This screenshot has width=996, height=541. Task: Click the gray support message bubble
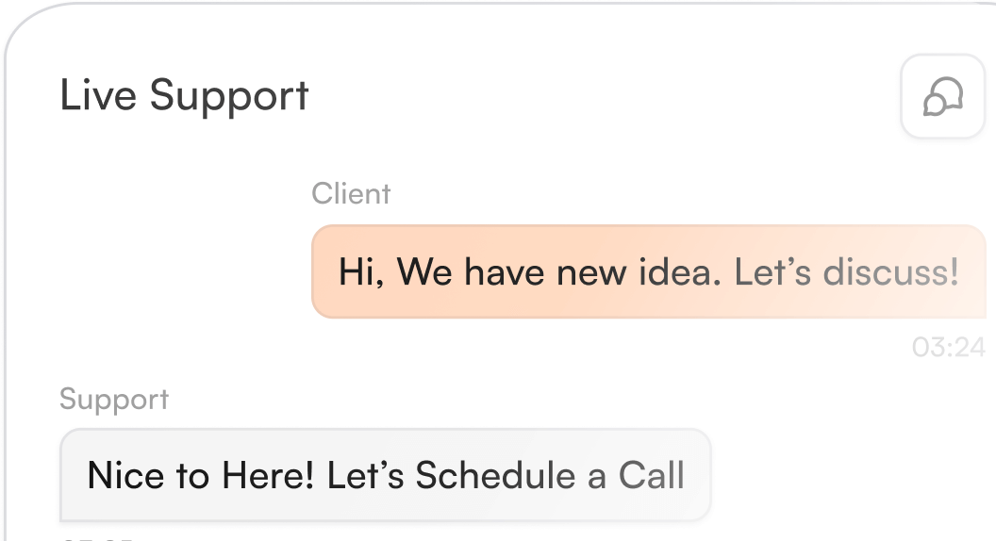tap(385, 475)
